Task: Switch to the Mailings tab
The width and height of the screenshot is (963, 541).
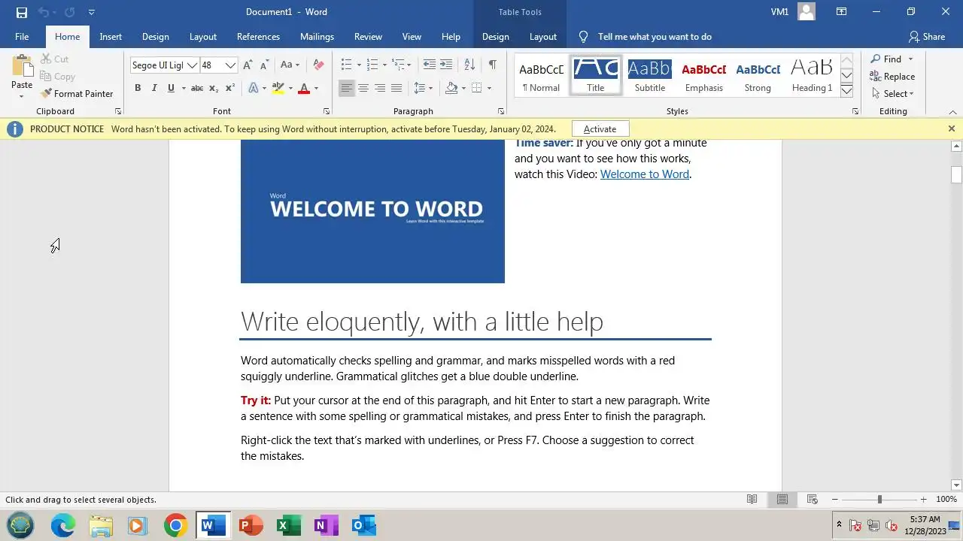Action: (x=317, y=37)
